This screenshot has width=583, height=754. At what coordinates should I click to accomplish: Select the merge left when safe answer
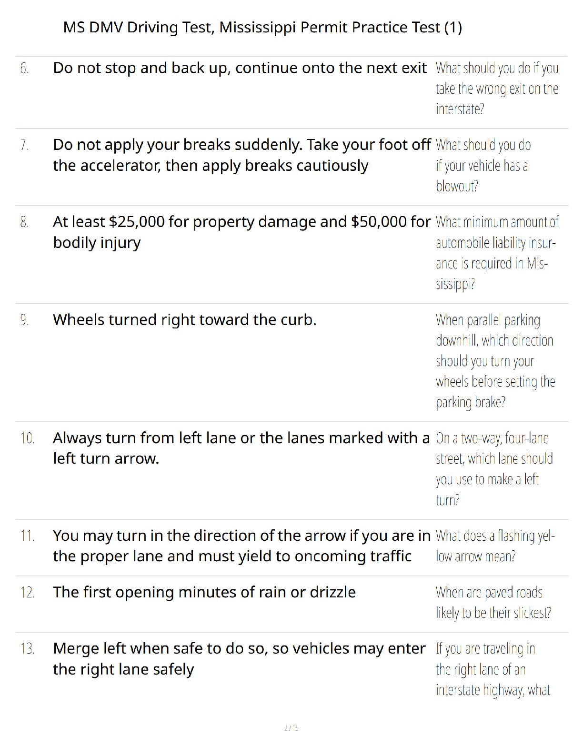click(x=239, y=659)
